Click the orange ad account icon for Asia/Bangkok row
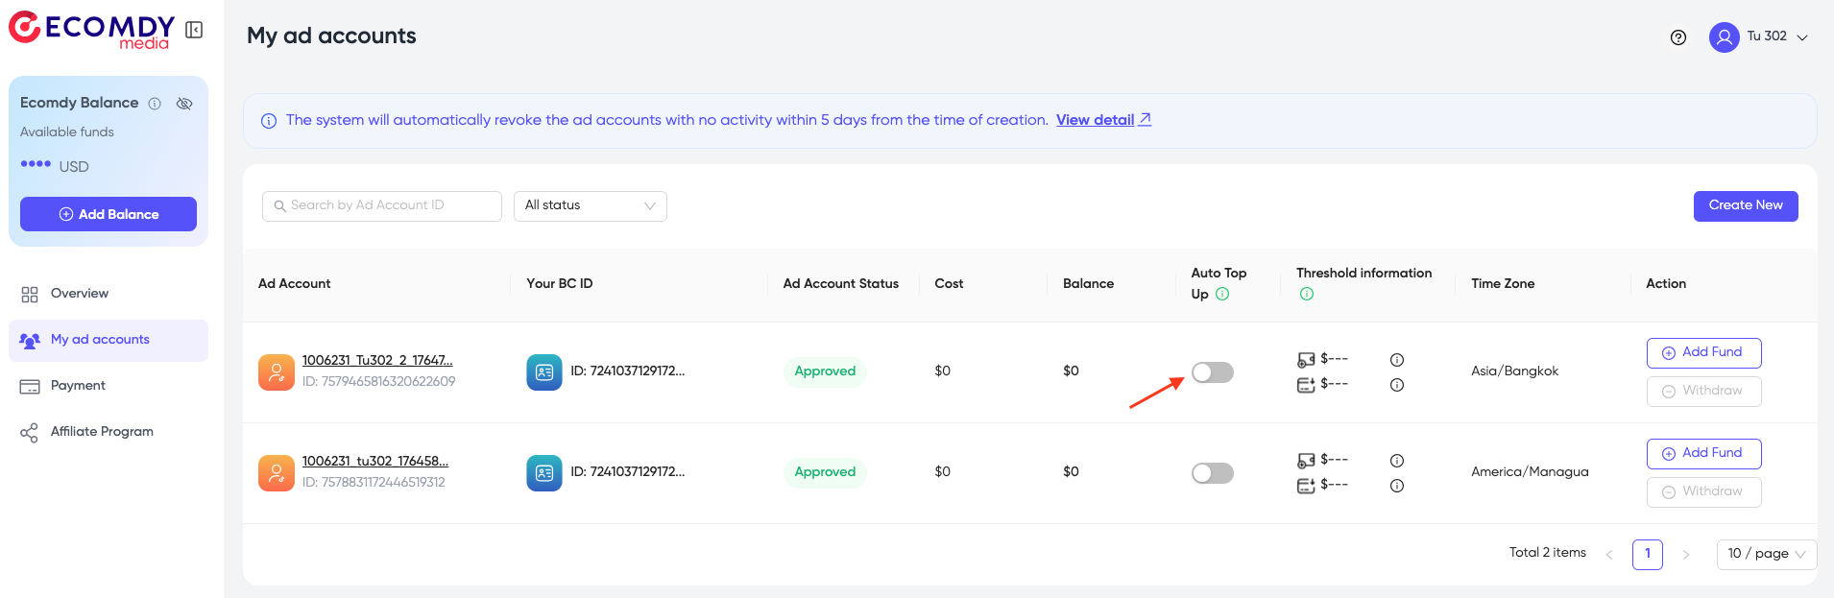 pyautogui.click(x=277, y=372)
